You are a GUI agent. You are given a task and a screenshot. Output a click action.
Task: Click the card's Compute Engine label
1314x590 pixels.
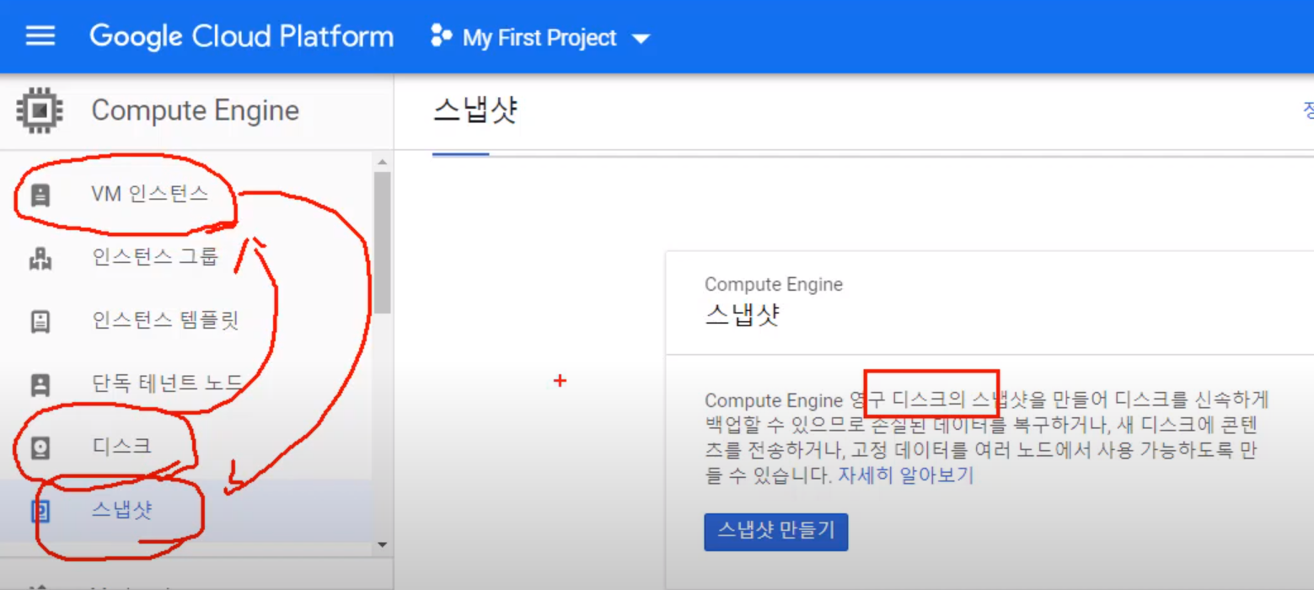pos(774,285)
